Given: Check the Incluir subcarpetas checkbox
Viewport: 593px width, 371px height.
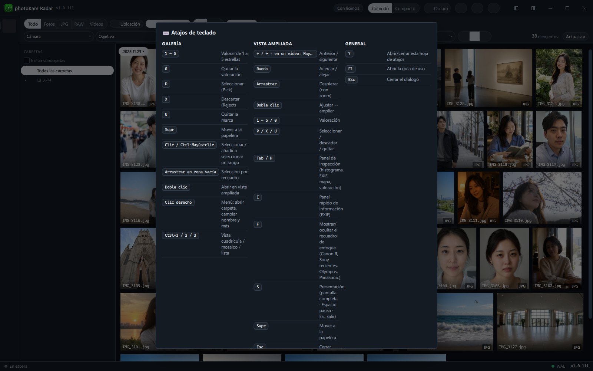Looking at the screenshot, I should tap(27, 60).
